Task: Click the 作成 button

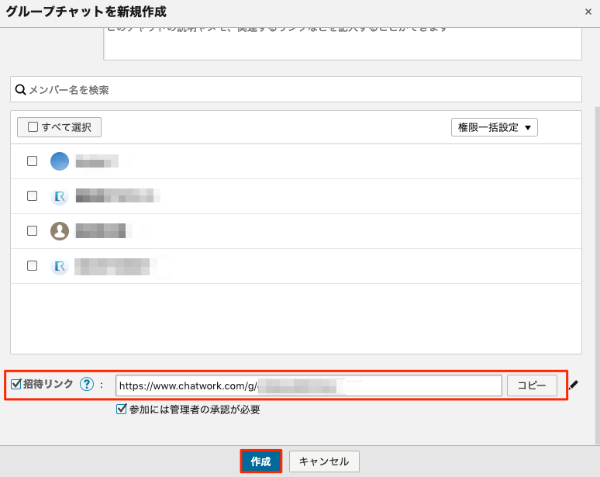Action: [x=260, y=461]
